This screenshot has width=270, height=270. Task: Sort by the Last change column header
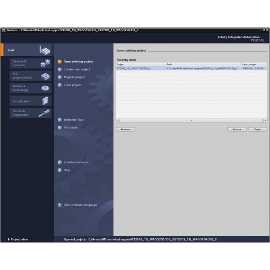[x=254, y=64]
